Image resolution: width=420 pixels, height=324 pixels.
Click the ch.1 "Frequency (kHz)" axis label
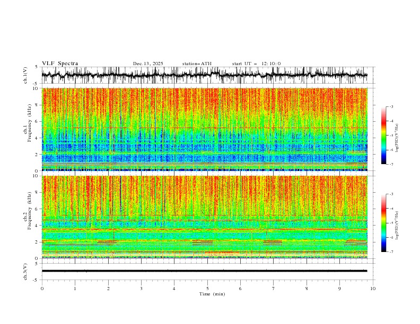click(30, 122)
